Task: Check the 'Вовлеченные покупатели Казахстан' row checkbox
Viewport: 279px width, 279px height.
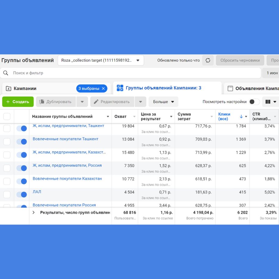Action: click(x=7, y=181)
